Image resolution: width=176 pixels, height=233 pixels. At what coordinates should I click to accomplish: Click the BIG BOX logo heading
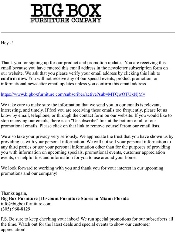click(x=66, y=10)
